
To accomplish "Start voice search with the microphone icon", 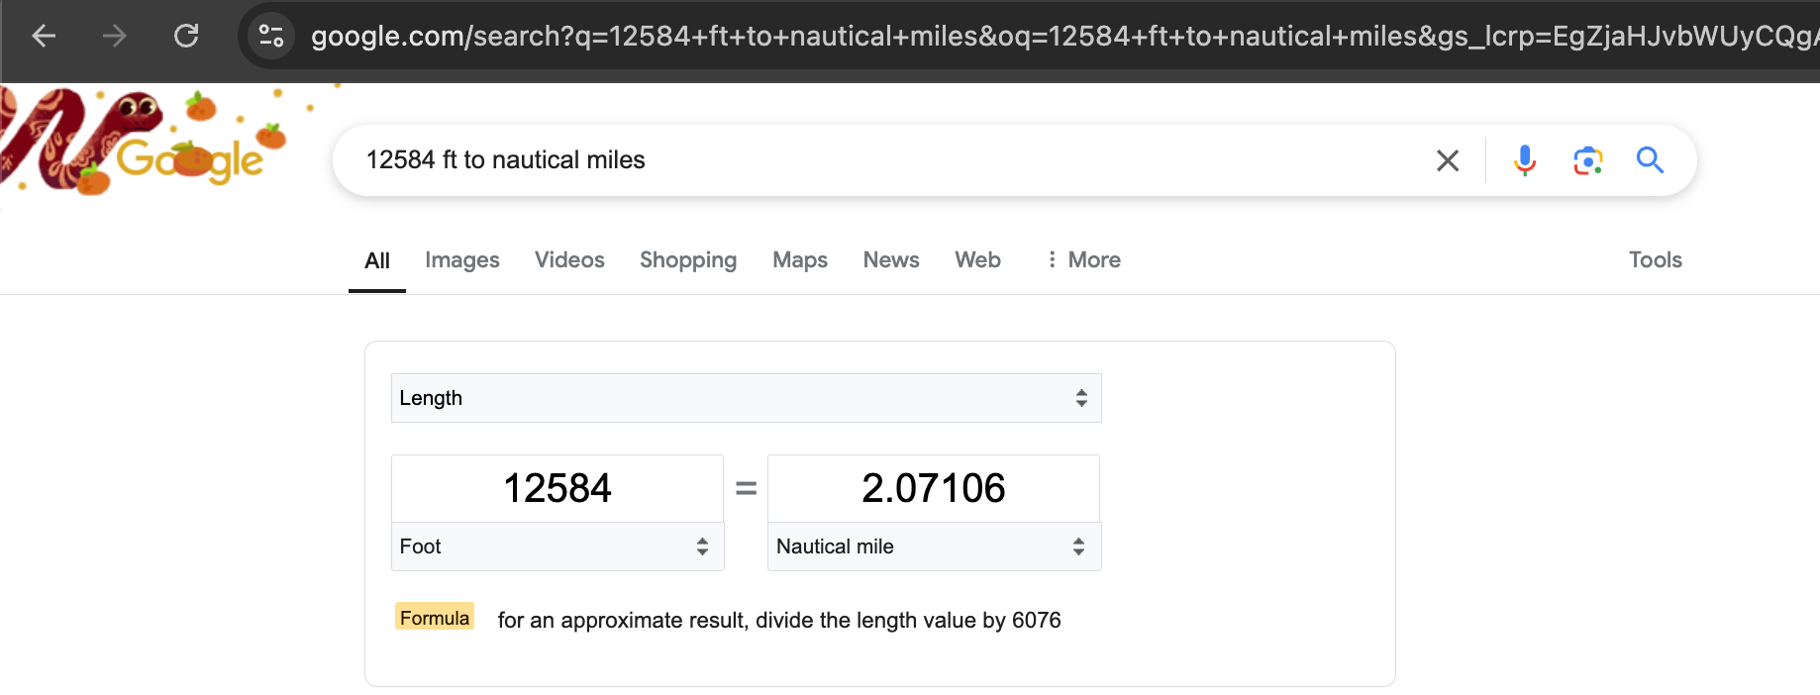I will click(1525, 160).
